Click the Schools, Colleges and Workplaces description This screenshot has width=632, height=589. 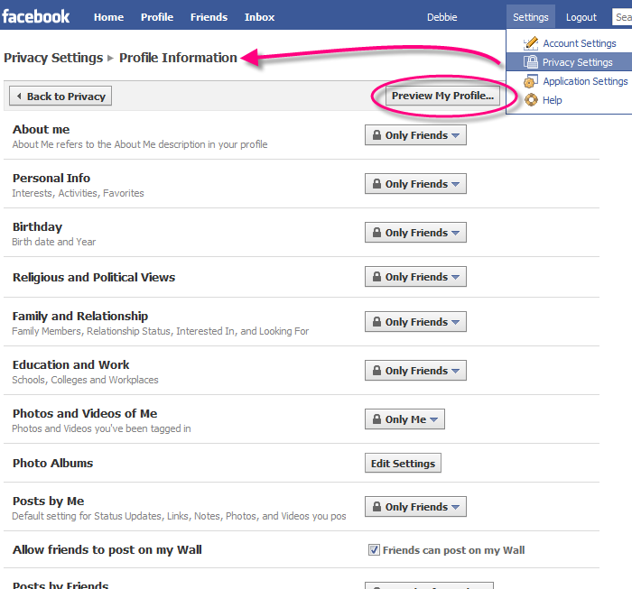pos(85,380)
